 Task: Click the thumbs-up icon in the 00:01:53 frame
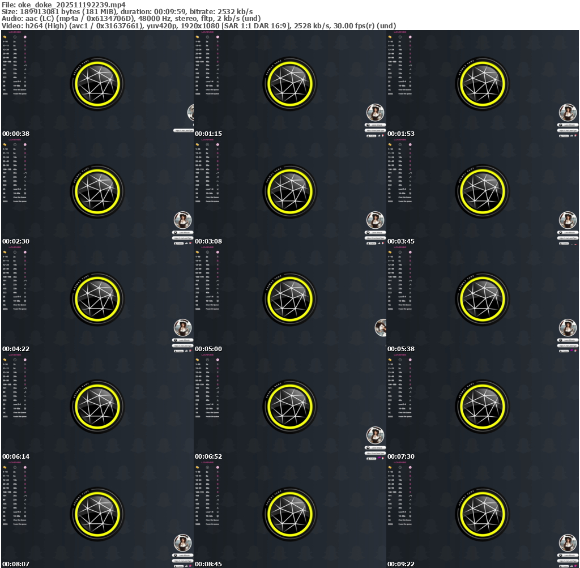[x=572, y=136]
